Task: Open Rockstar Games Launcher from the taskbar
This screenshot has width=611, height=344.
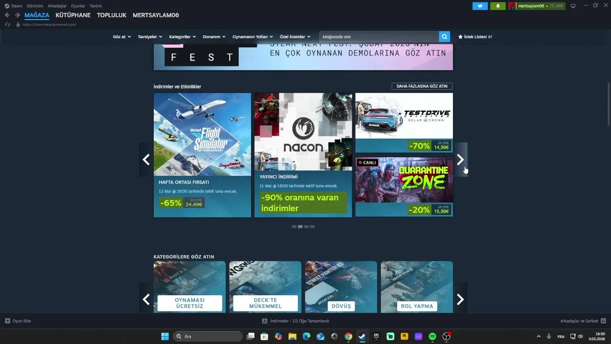Action: 404,336
